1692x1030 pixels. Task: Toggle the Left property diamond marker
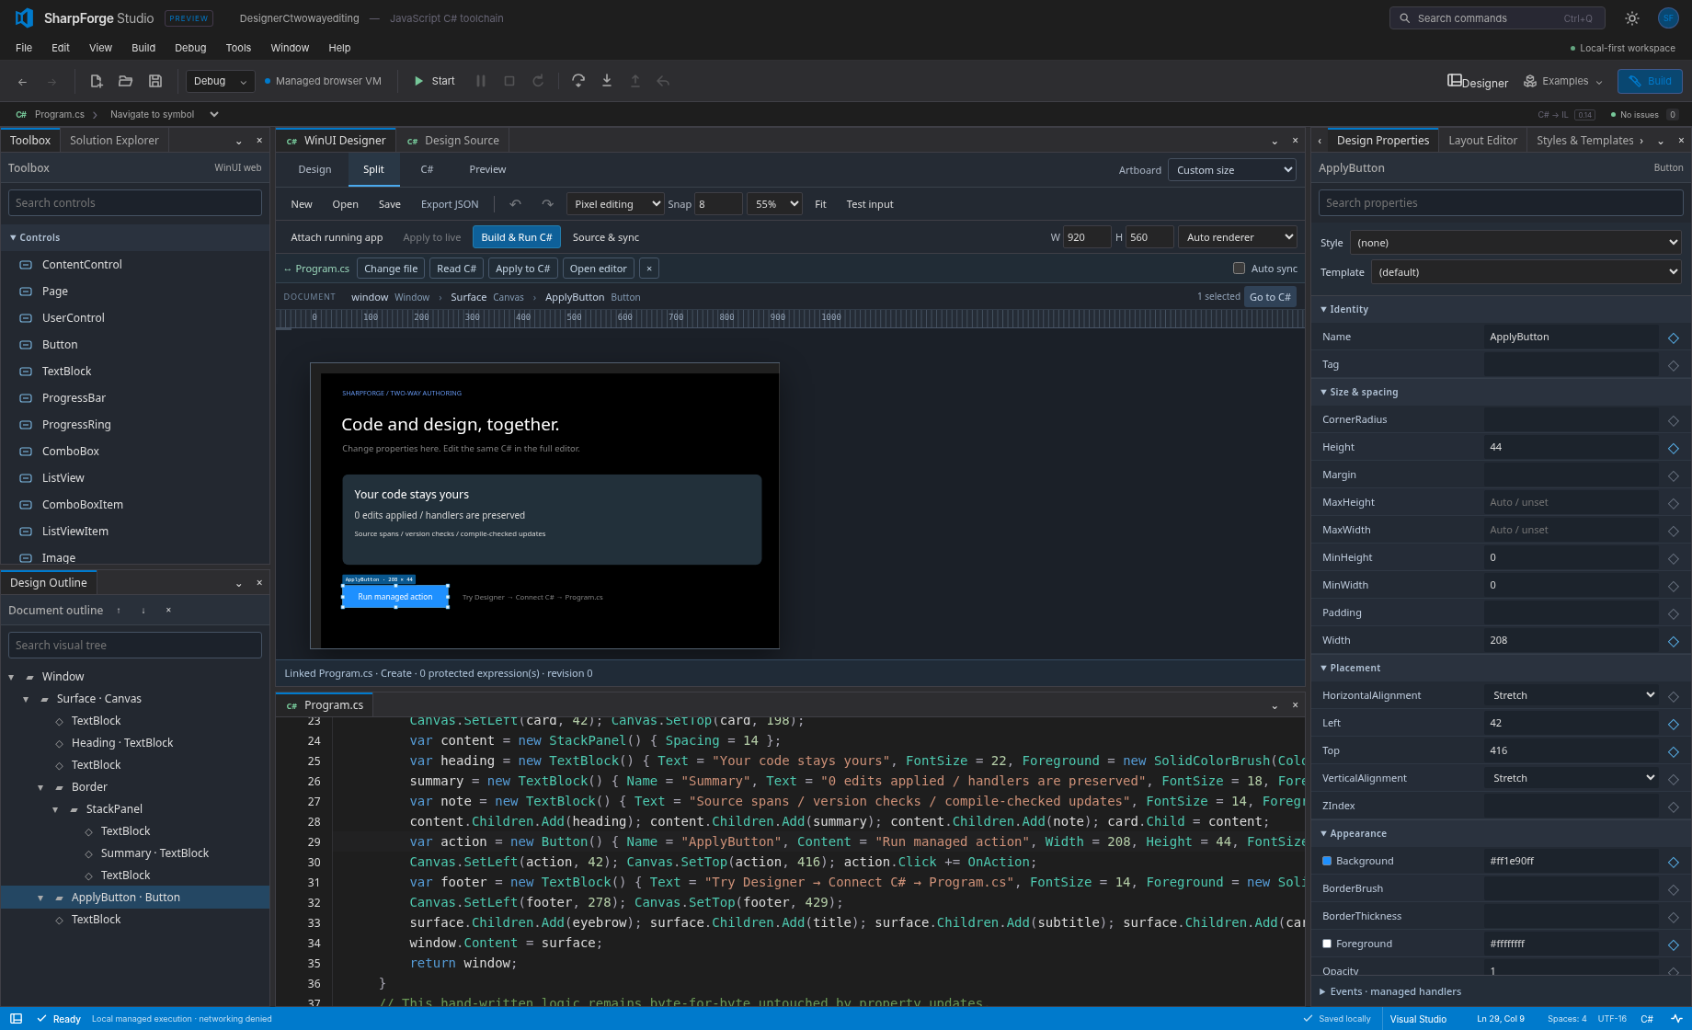coord(1674,724)
